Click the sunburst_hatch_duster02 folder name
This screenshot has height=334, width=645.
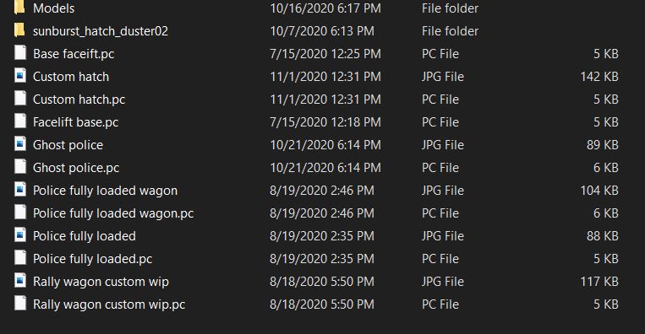pos(101,31)
